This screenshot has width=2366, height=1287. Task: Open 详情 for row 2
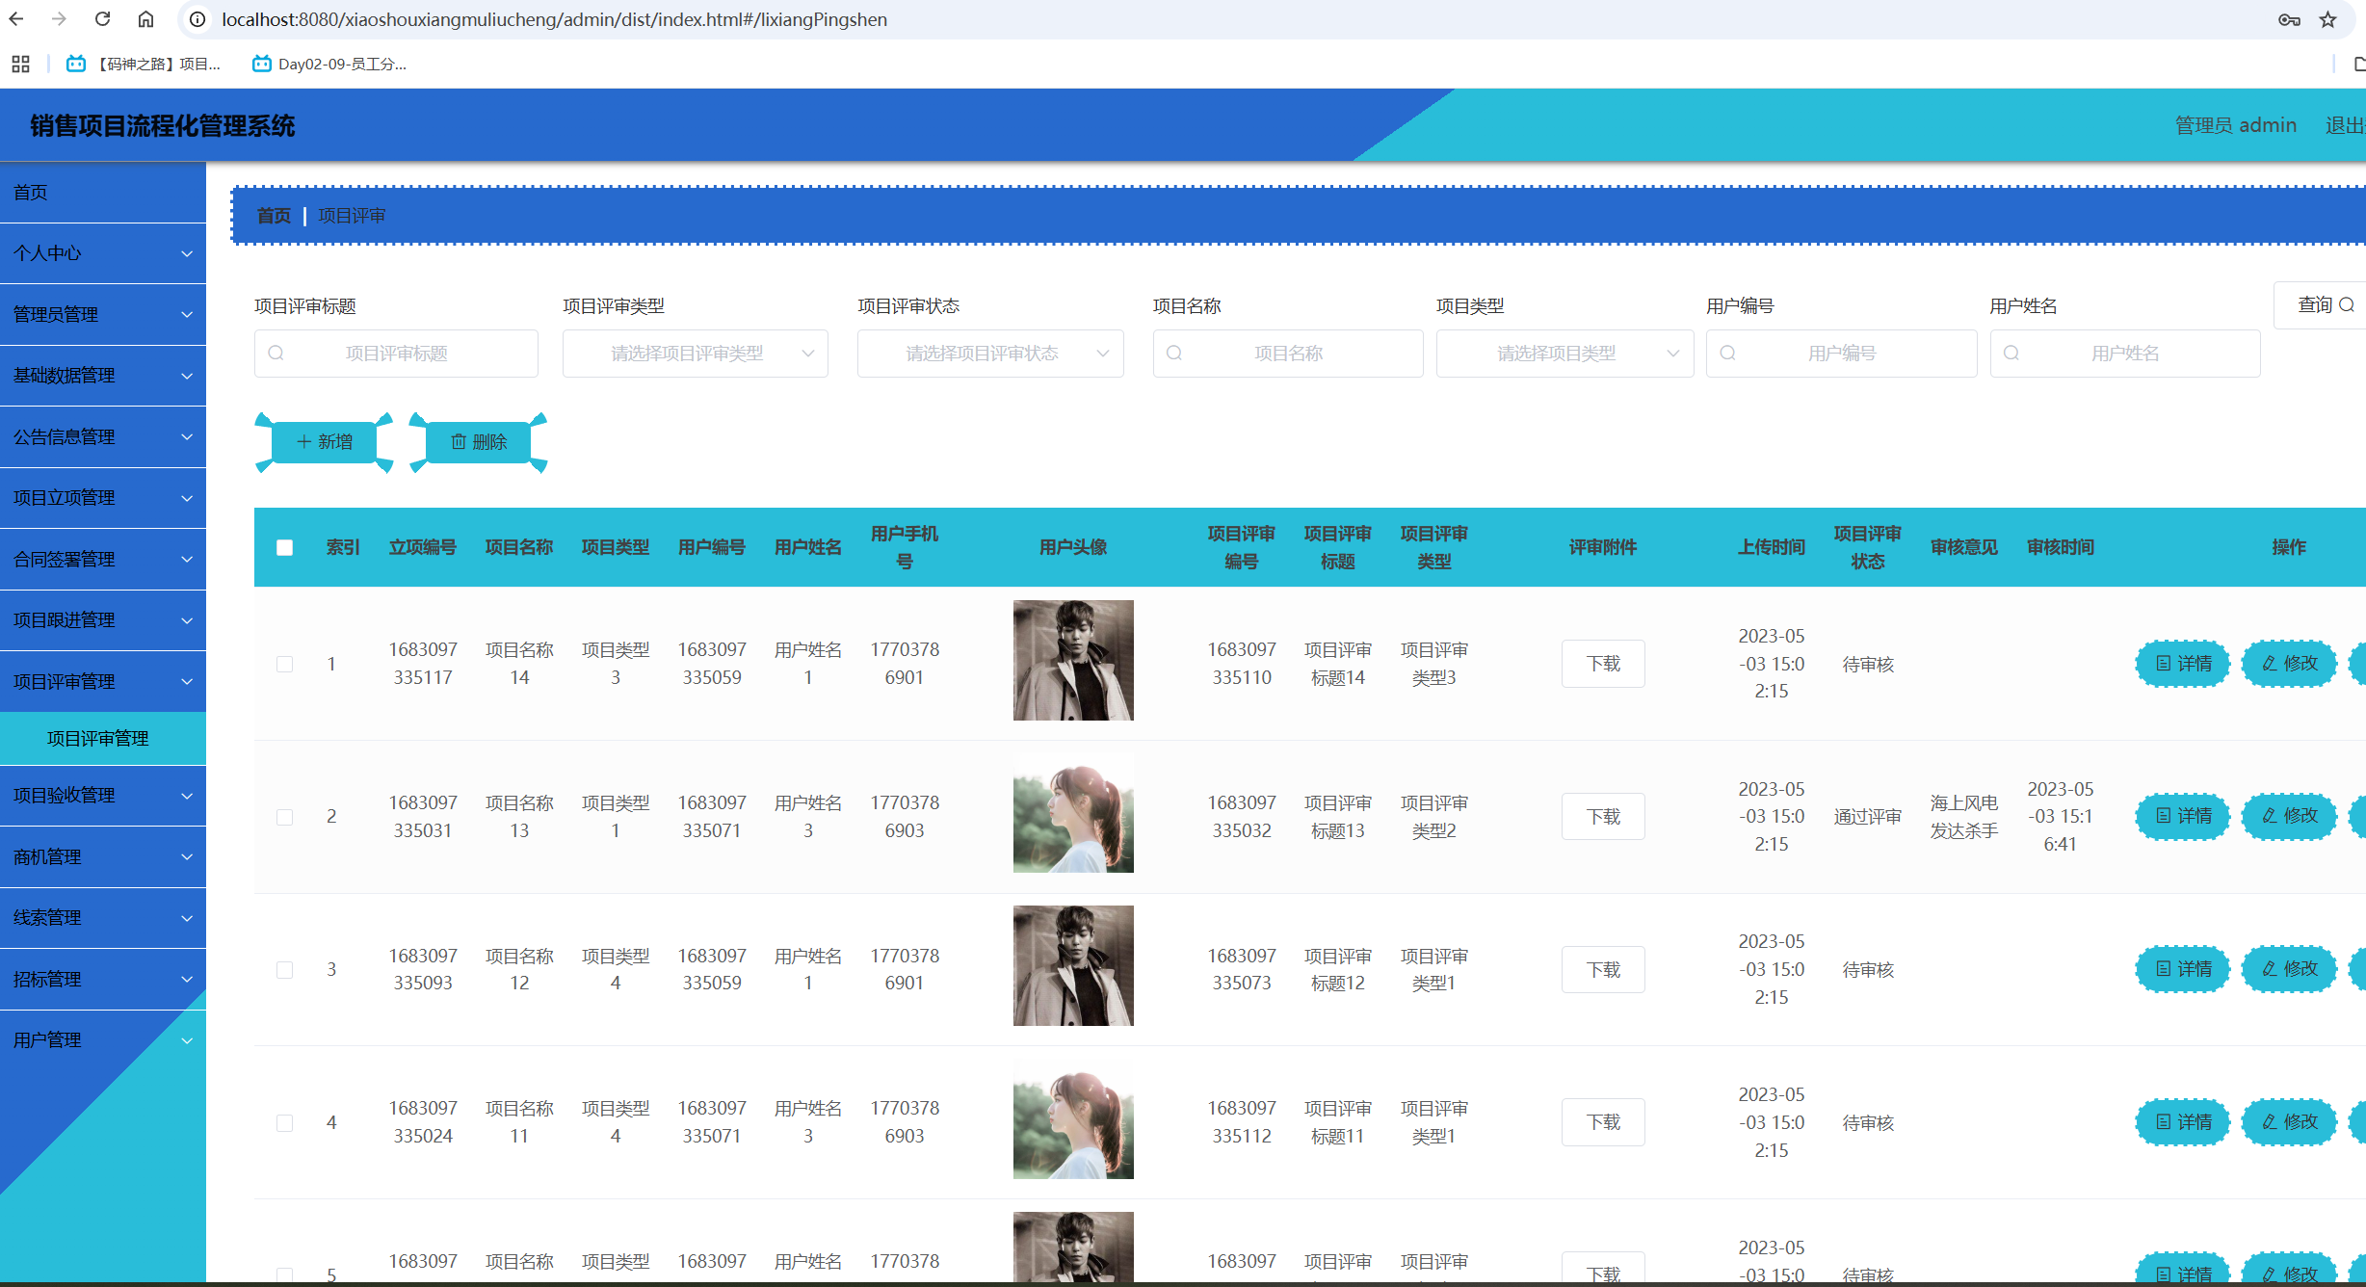[x=2183, y=817]
